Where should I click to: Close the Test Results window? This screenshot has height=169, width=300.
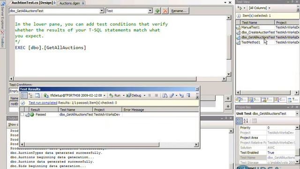197,89
